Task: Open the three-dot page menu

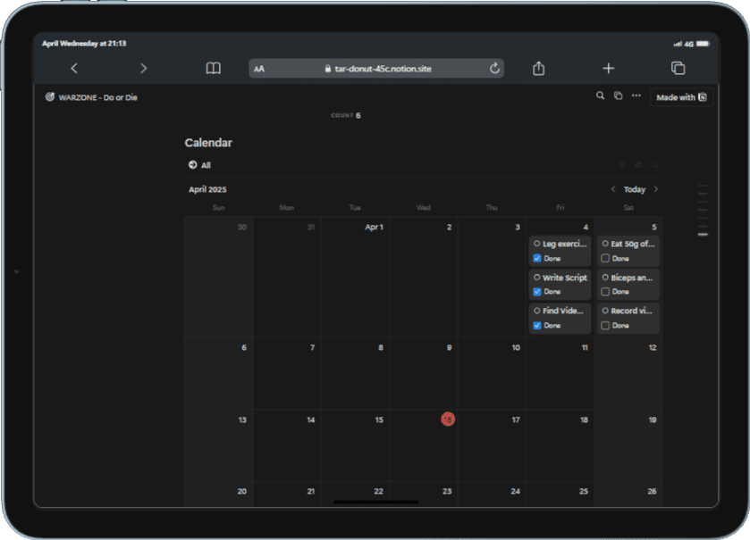Action: pos(636,96)
